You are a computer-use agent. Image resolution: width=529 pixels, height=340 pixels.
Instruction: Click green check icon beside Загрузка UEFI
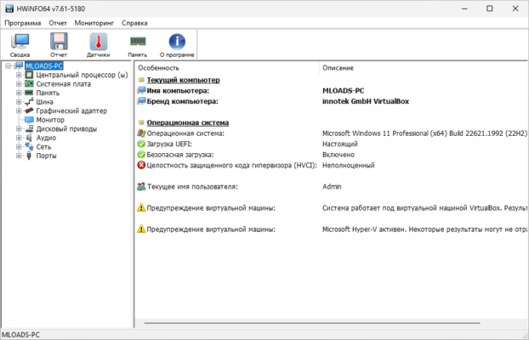141,144
